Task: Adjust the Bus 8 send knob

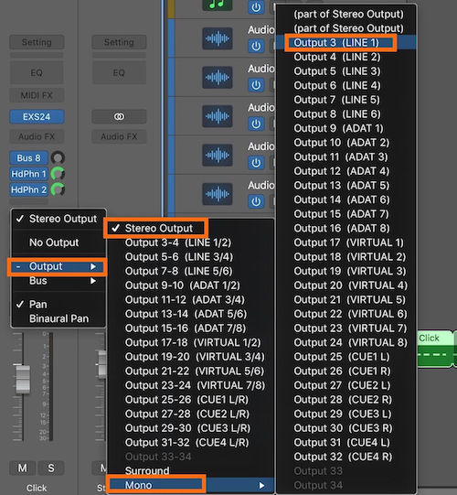Action: [x=58, y=157]
